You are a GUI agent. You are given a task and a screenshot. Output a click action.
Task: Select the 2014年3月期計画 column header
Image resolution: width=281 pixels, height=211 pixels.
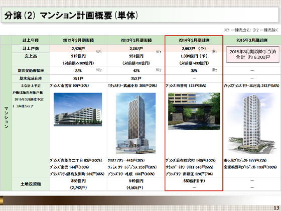(x=194, y=40)
